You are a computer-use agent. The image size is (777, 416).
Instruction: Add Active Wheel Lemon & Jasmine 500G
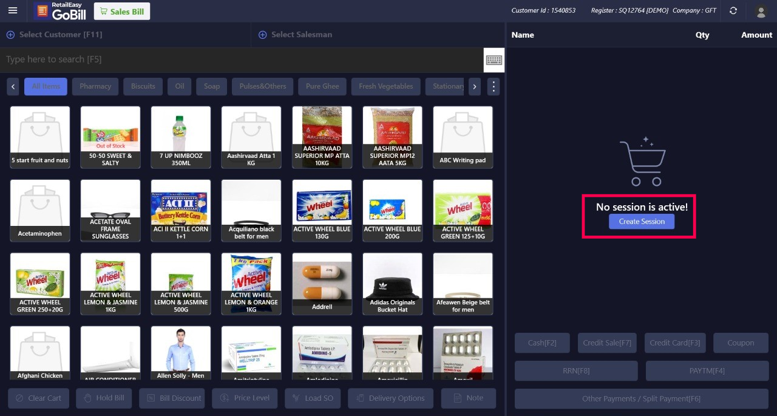tap(181, 284)
